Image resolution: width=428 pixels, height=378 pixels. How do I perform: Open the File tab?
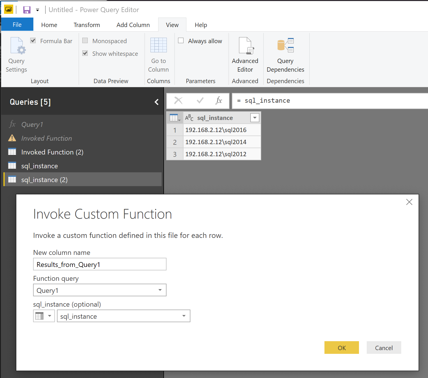[x=17, y=25]
